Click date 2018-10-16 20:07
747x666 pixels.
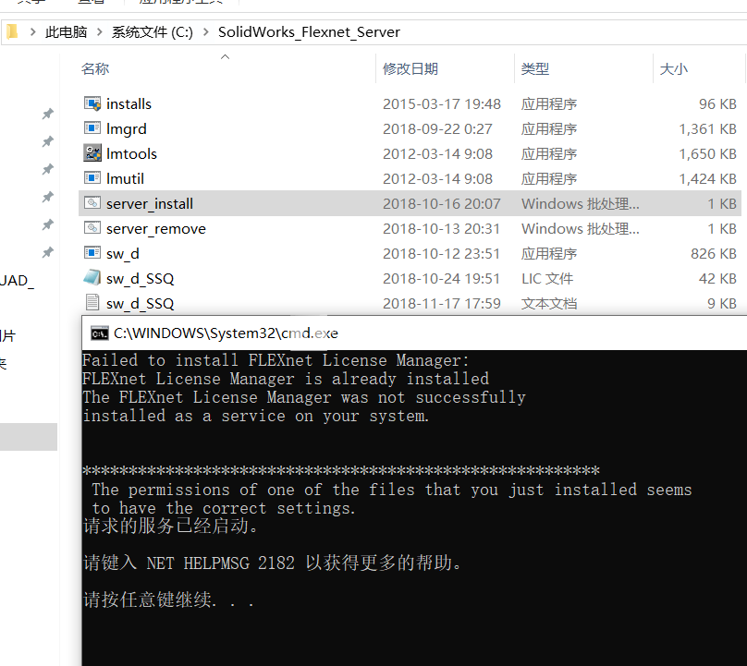[442, 204]
